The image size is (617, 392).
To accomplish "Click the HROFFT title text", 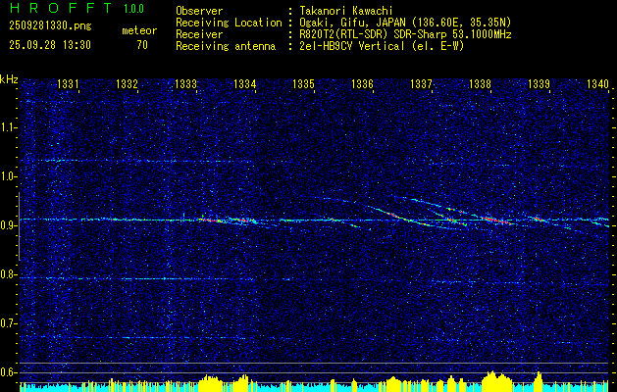I will point(61,8).
